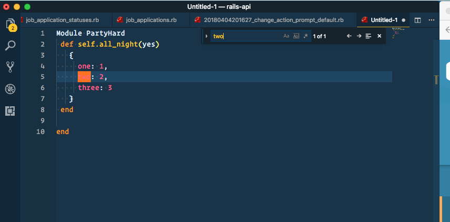Open the Debug view icon
The height and width of the screenshot is (222, 450).
(11, 89)
